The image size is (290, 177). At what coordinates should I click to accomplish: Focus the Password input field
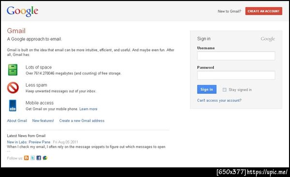click(236, 75)
